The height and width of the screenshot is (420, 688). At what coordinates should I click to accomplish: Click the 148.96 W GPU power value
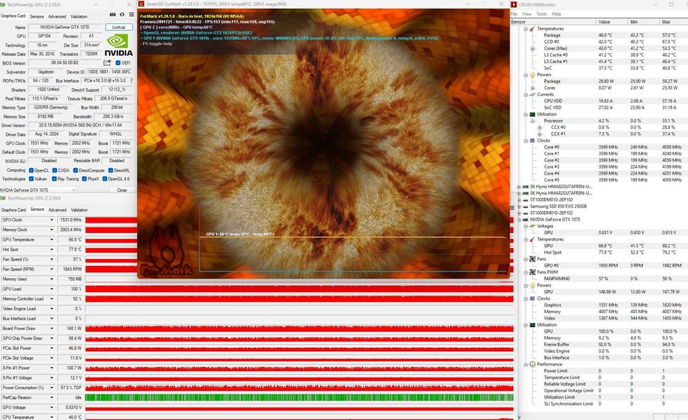point(608,291)
